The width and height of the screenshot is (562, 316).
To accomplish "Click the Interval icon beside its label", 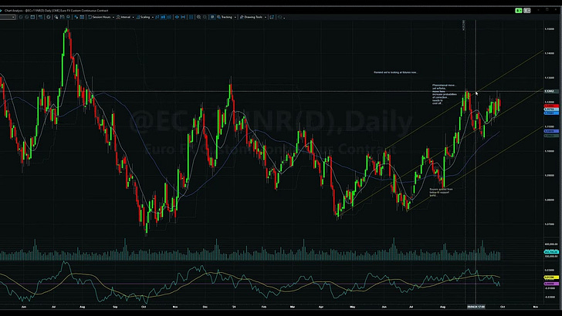I will pos(118,17).
